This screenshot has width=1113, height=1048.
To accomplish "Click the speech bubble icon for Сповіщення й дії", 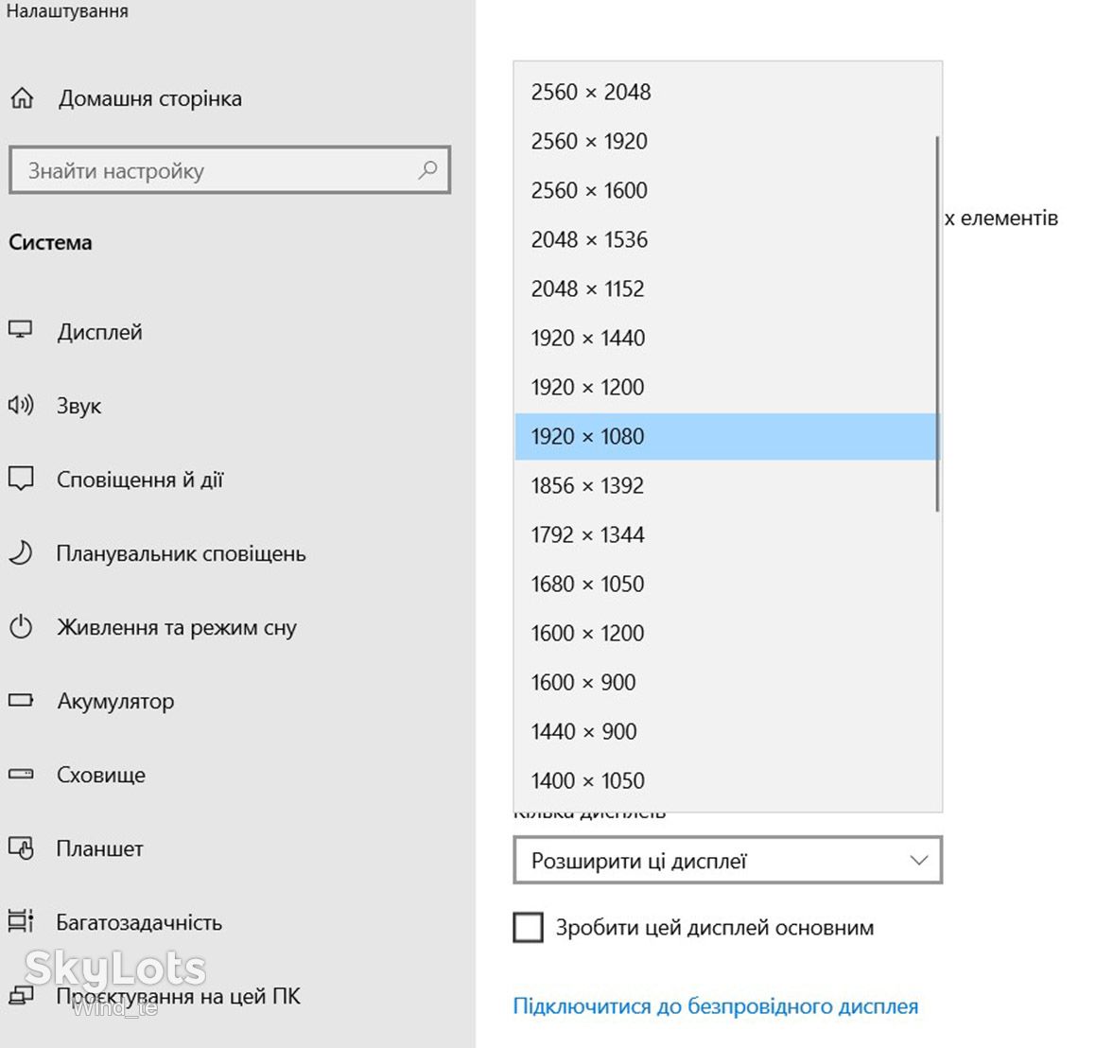I will pos(21,479).
